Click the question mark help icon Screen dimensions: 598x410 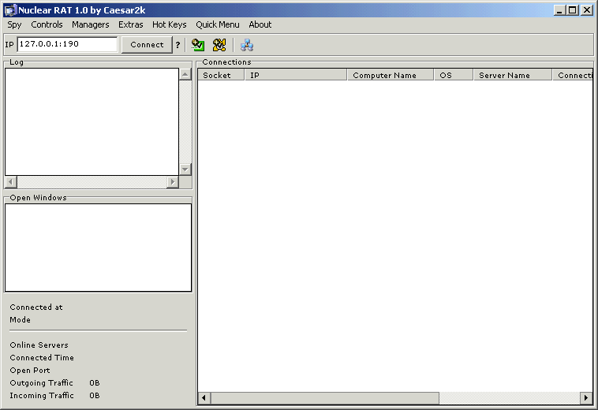pyautogui.click(x=178, y=45)
